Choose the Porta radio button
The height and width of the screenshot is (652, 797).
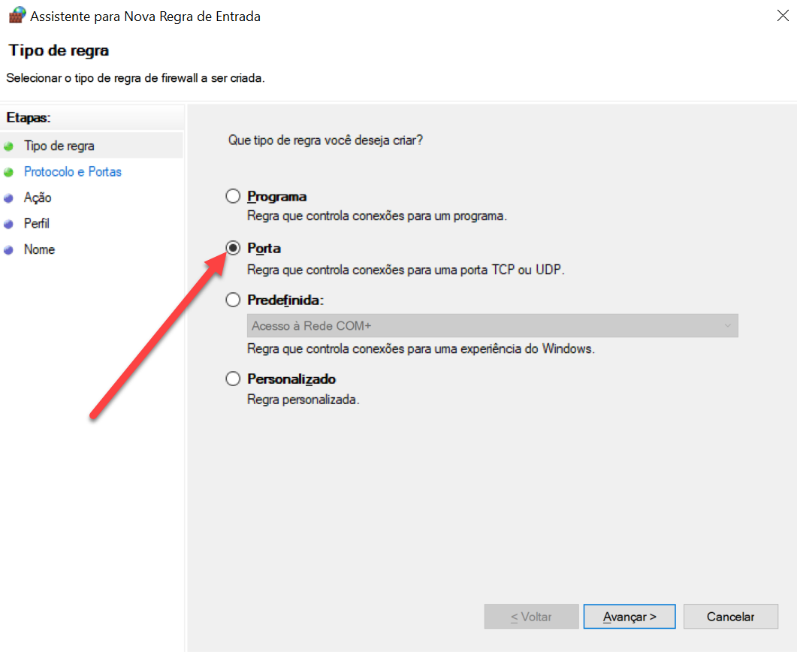pos(234,249)
